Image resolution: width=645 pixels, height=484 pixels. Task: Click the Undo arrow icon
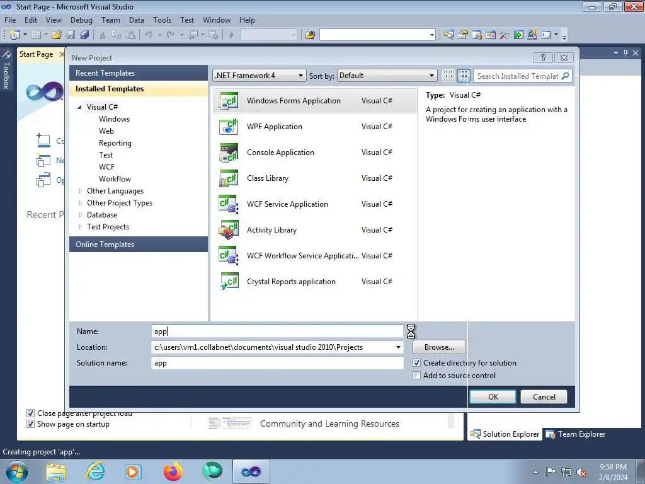(149, 35)
